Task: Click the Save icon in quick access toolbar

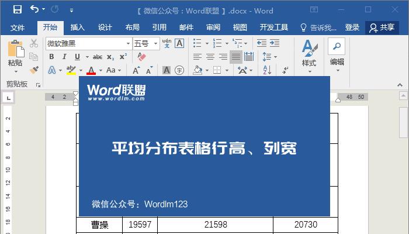Action: click(x=18, y=10)
